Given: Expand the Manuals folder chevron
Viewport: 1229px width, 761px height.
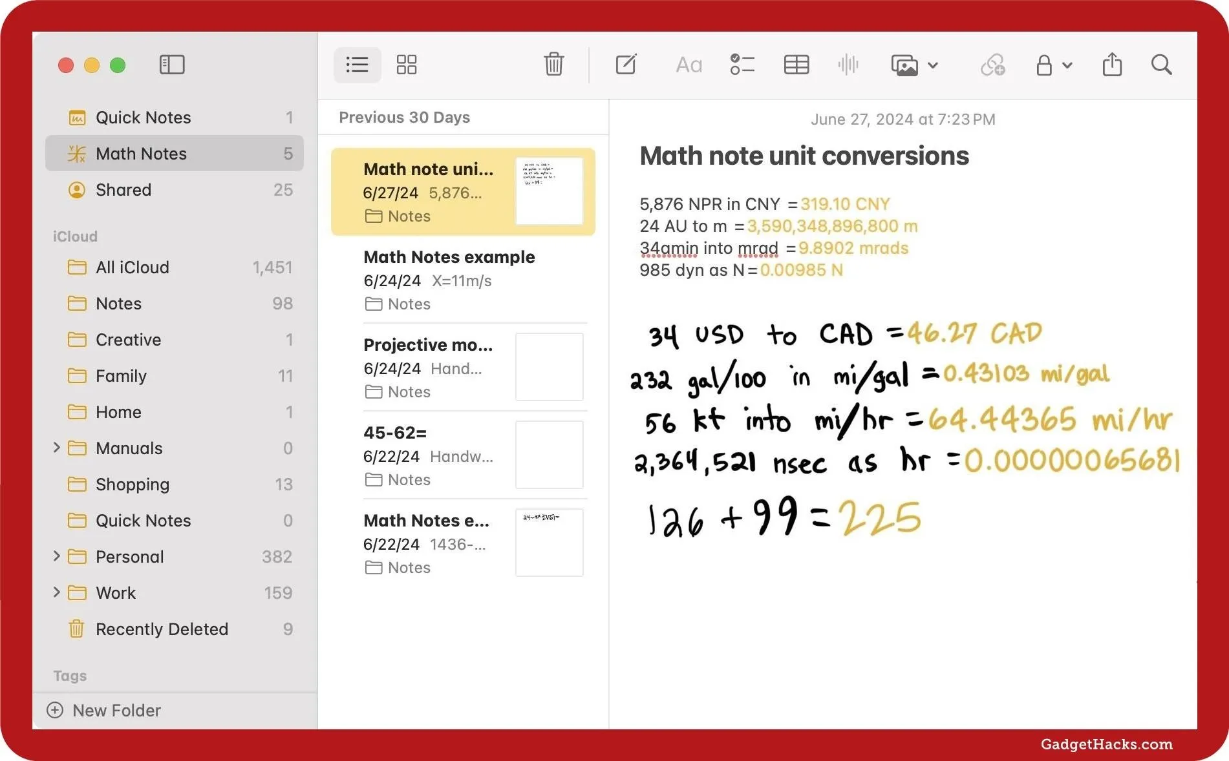Looking at the screenshot, I should point(56,448).
